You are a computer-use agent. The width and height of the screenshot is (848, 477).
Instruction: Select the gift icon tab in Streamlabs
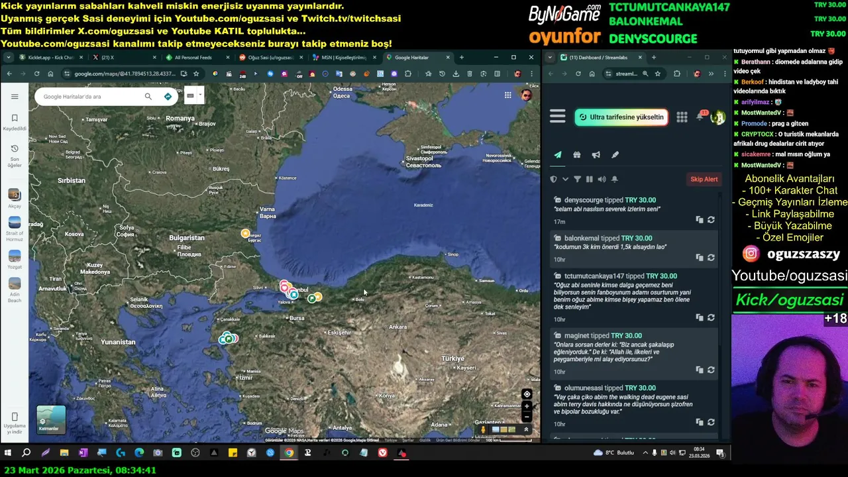coord(577,155)
